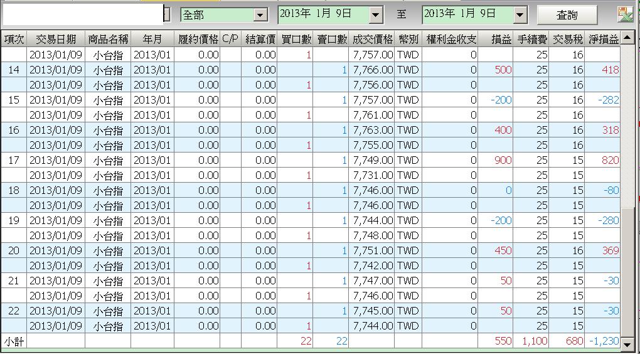Click the 交易稅 column header
The image size is (640, 354).
(567, 39)
